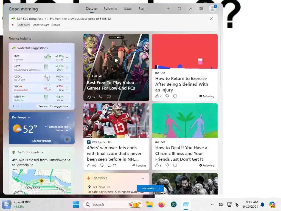Image resolution: width=281 pixels, height=211 pixels.
Task: Open the notification bell
Action: pyautogui.click(x=262, y=204)
